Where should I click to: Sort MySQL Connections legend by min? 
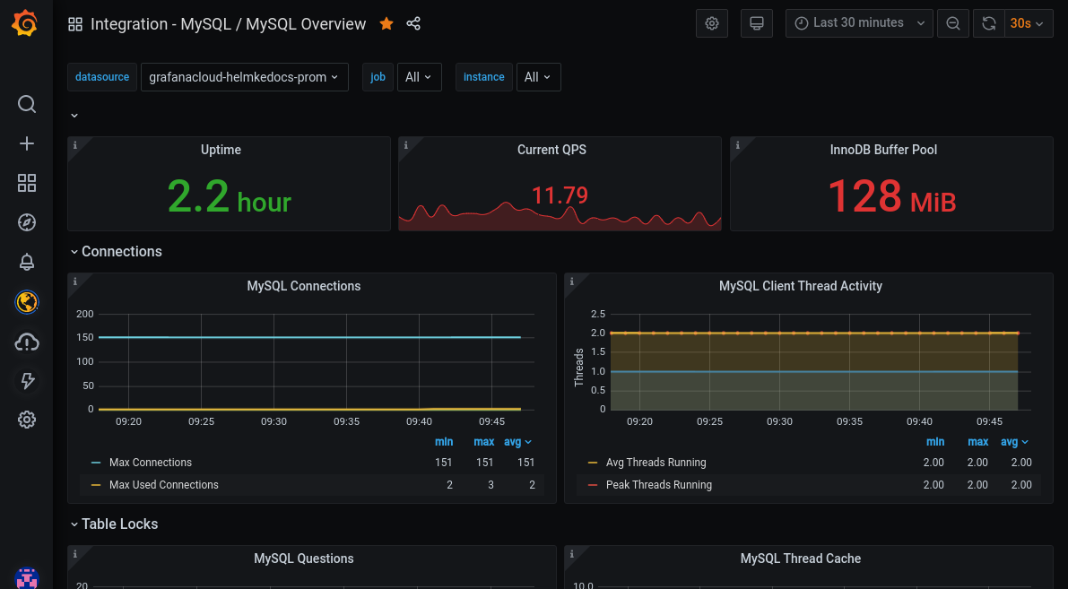click(443, 442)
